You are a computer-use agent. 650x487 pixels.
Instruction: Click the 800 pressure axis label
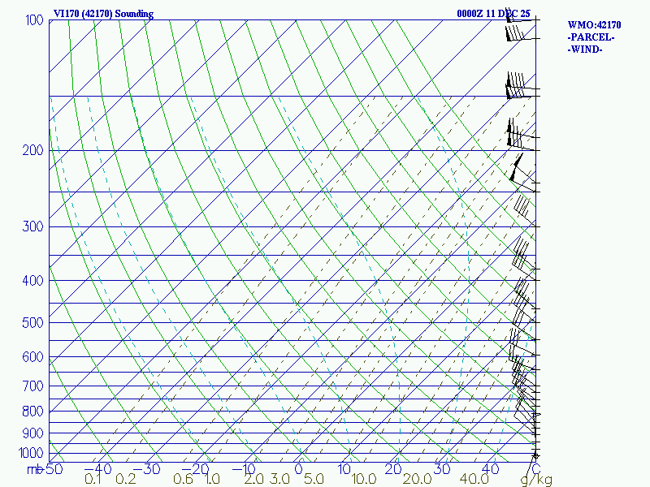pyautogui.click(x=32, y=411)
